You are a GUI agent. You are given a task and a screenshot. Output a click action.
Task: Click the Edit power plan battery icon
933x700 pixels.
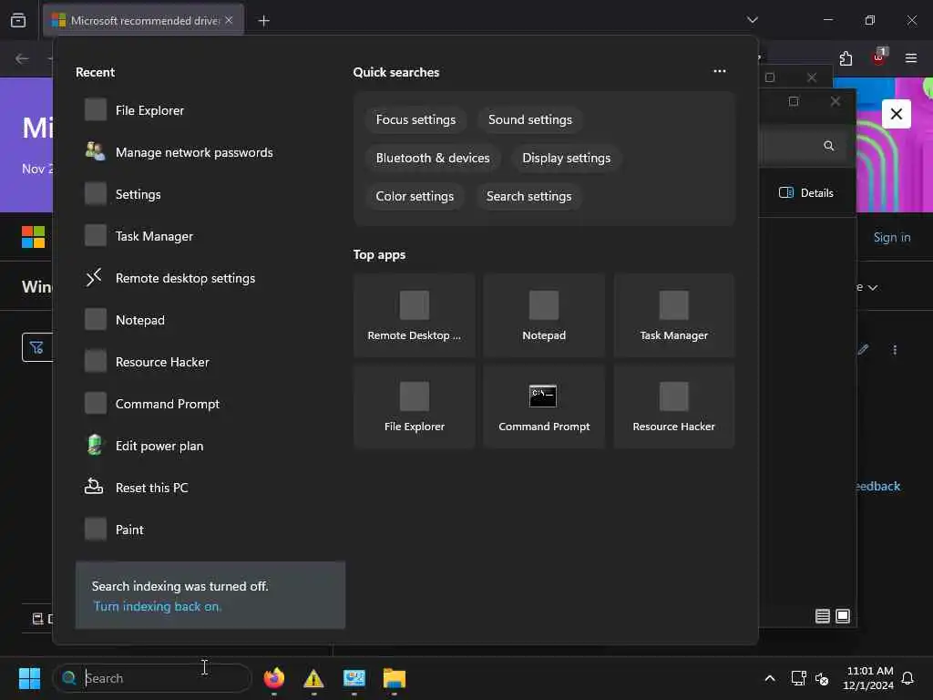pos(95,445)
